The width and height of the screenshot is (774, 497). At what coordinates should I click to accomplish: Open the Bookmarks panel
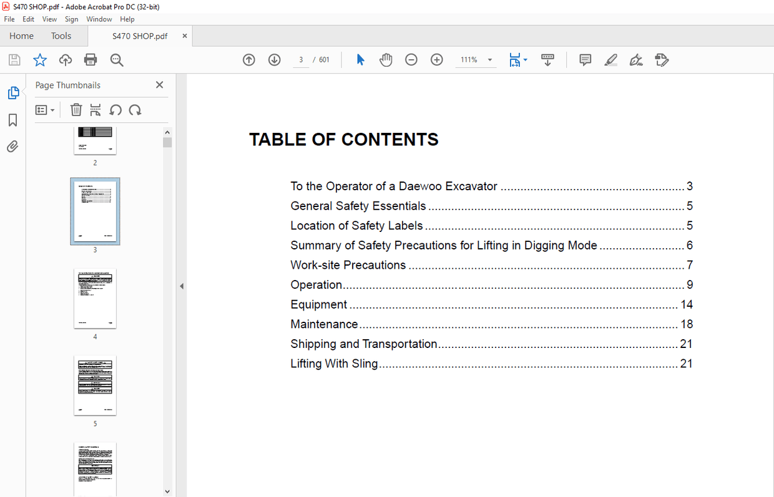point(12,120)
